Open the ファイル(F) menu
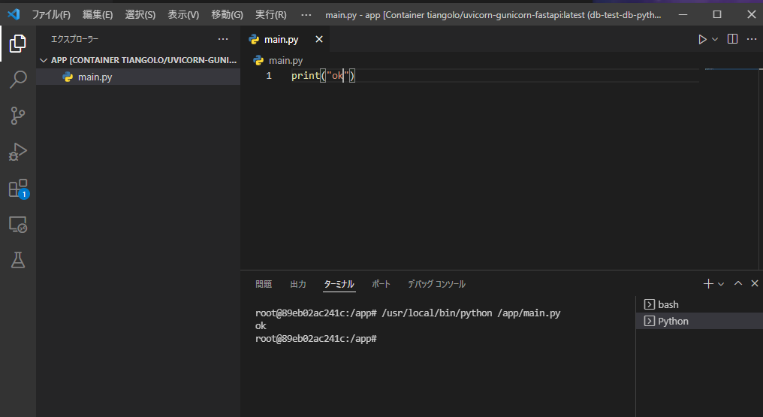763x417 pixels. (x=51, y=14)
